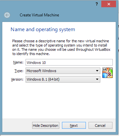Click the 'Type:' label
This screenshot has width=119, height=136.
[19, 71]
